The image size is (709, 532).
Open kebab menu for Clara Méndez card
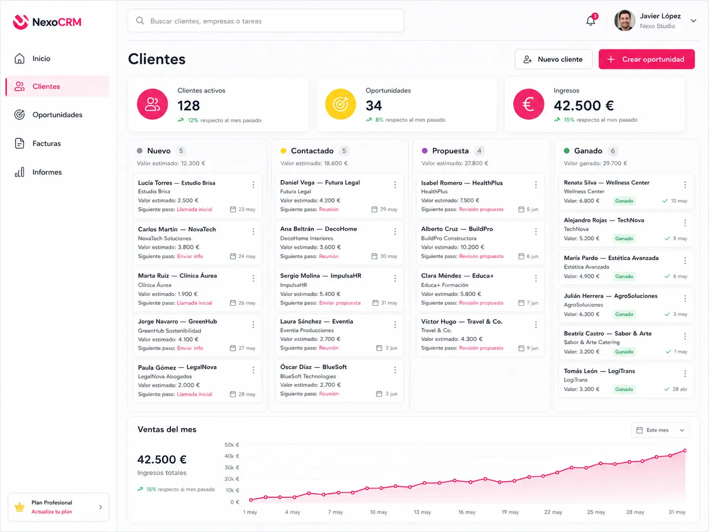tap(536, 278)
